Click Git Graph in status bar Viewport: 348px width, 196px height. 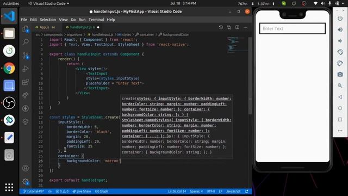pos(102,191)
